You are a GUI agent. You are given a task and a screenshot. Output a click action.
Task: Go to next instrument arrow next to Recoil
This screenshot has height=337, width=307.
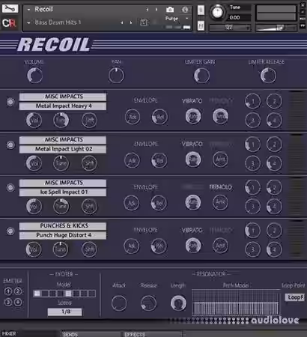click(x=156, y=10)
